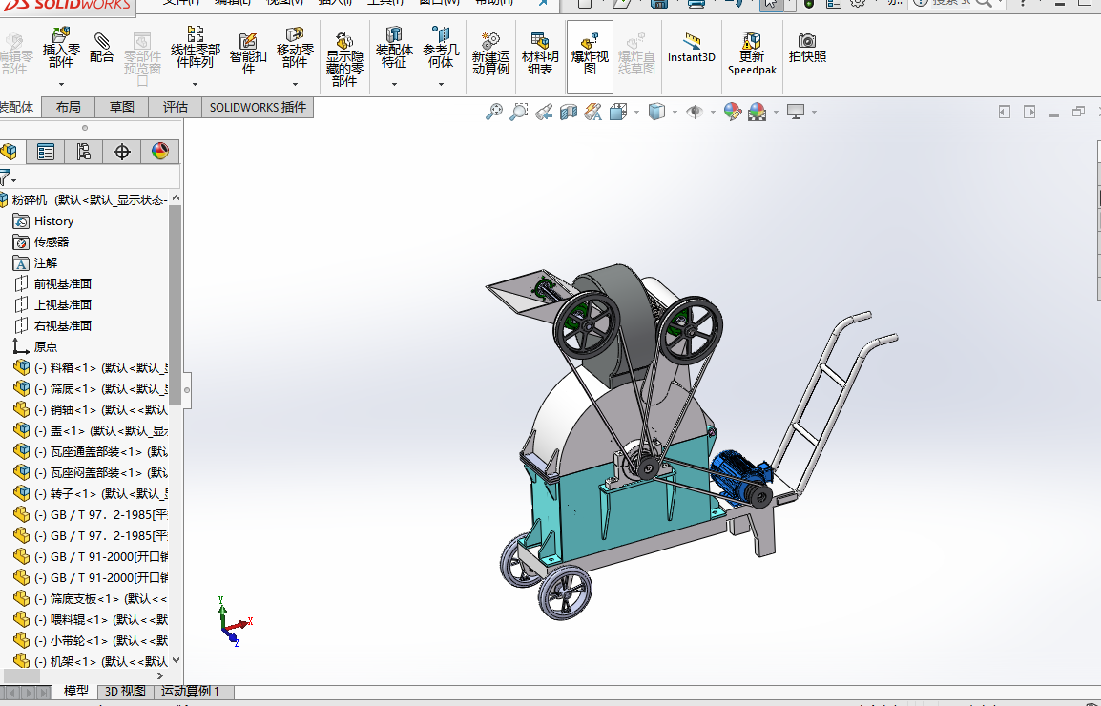Click Apply Scene icon
The width and height of the screenshot is (1101, 706).
(757, 112)
